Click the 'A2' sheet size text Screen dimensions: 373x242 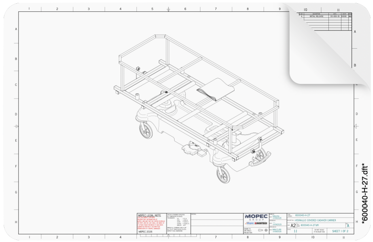[293, 225]
